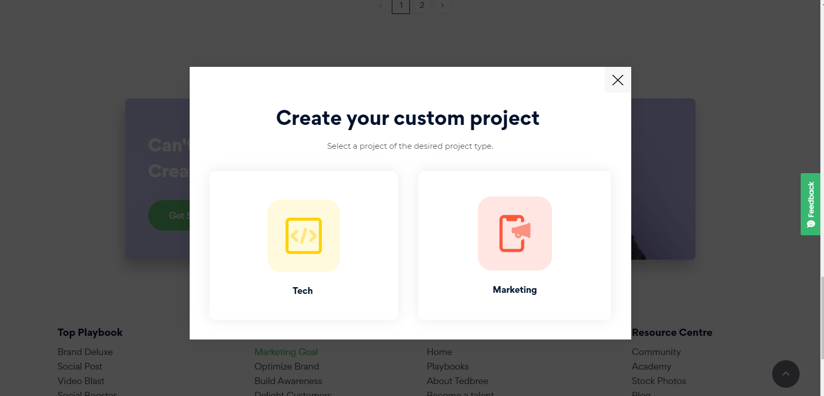Open the Video Blast link

click(x=81, y=381)
